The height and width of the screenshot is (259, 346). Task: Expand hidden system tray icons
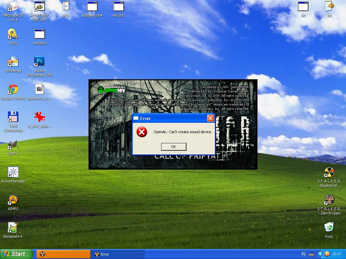pos(321,254)
